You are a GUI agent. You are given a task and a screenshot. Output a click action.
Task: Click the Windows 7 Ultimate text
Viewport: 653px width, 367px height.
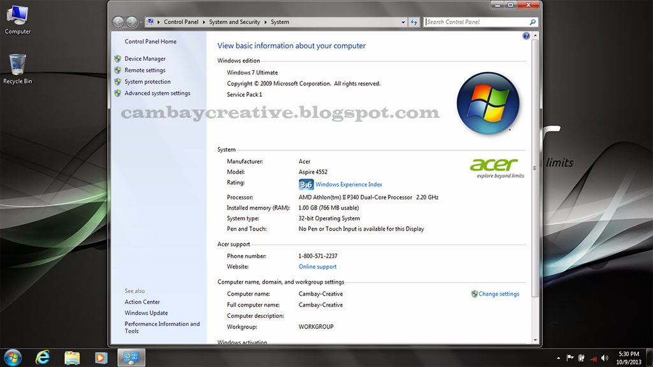pyautogui.click(x=252, y=73)
